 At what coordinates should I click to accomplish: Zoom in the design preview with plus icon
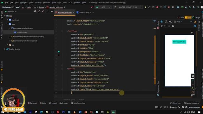pos(193,81)
